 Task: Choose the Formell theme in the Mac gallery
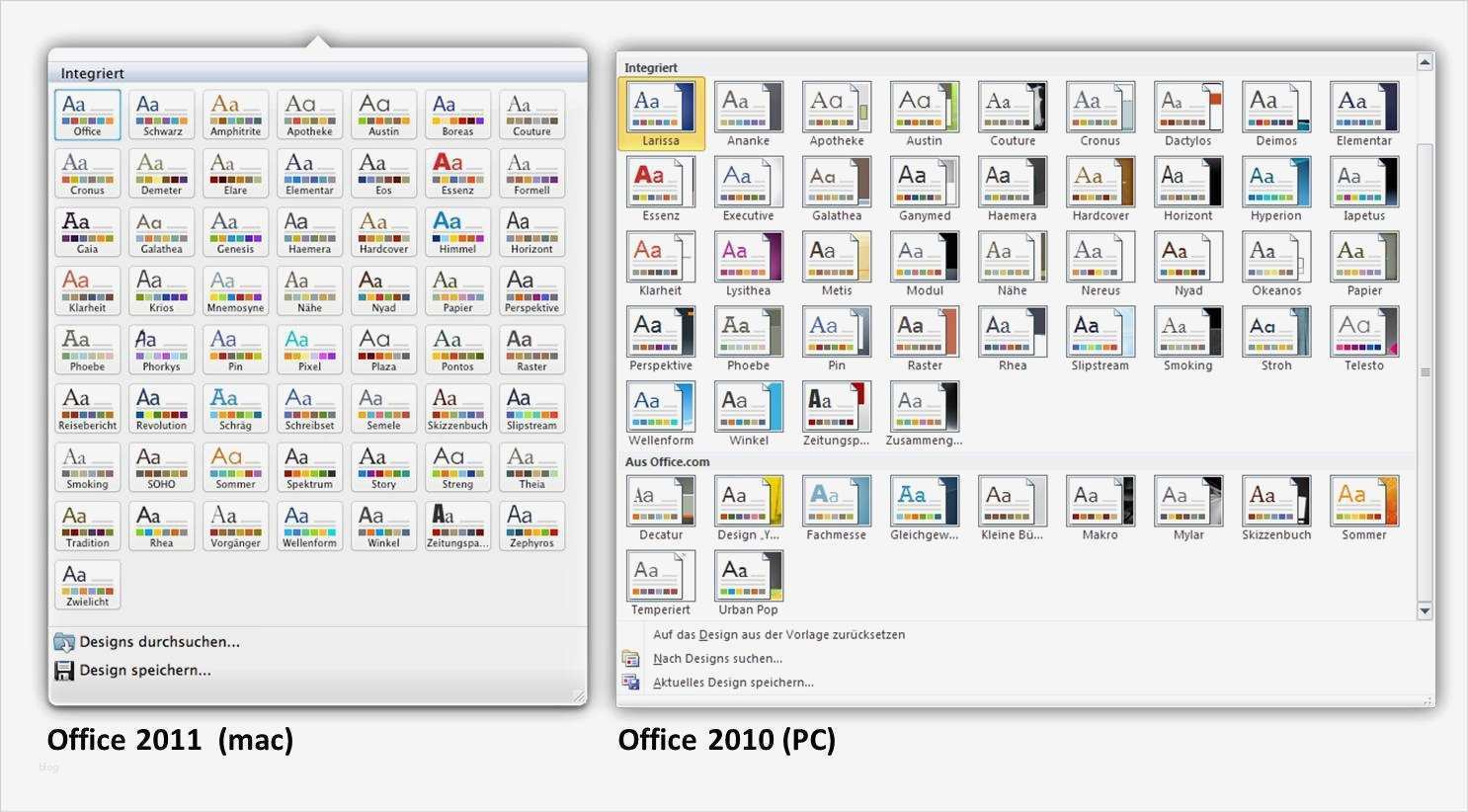[531, 174]
